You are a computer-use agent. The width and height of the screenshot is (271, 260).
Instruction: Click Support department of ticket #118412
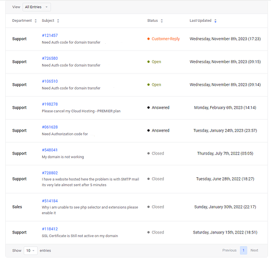(x=19, y=232)
